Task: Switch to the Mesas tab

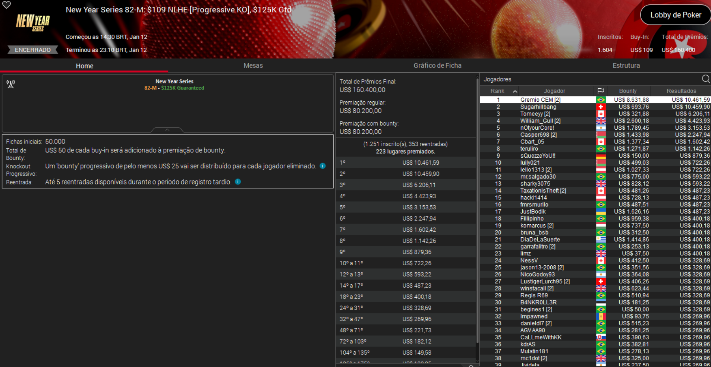Action: tap(253, 66)
